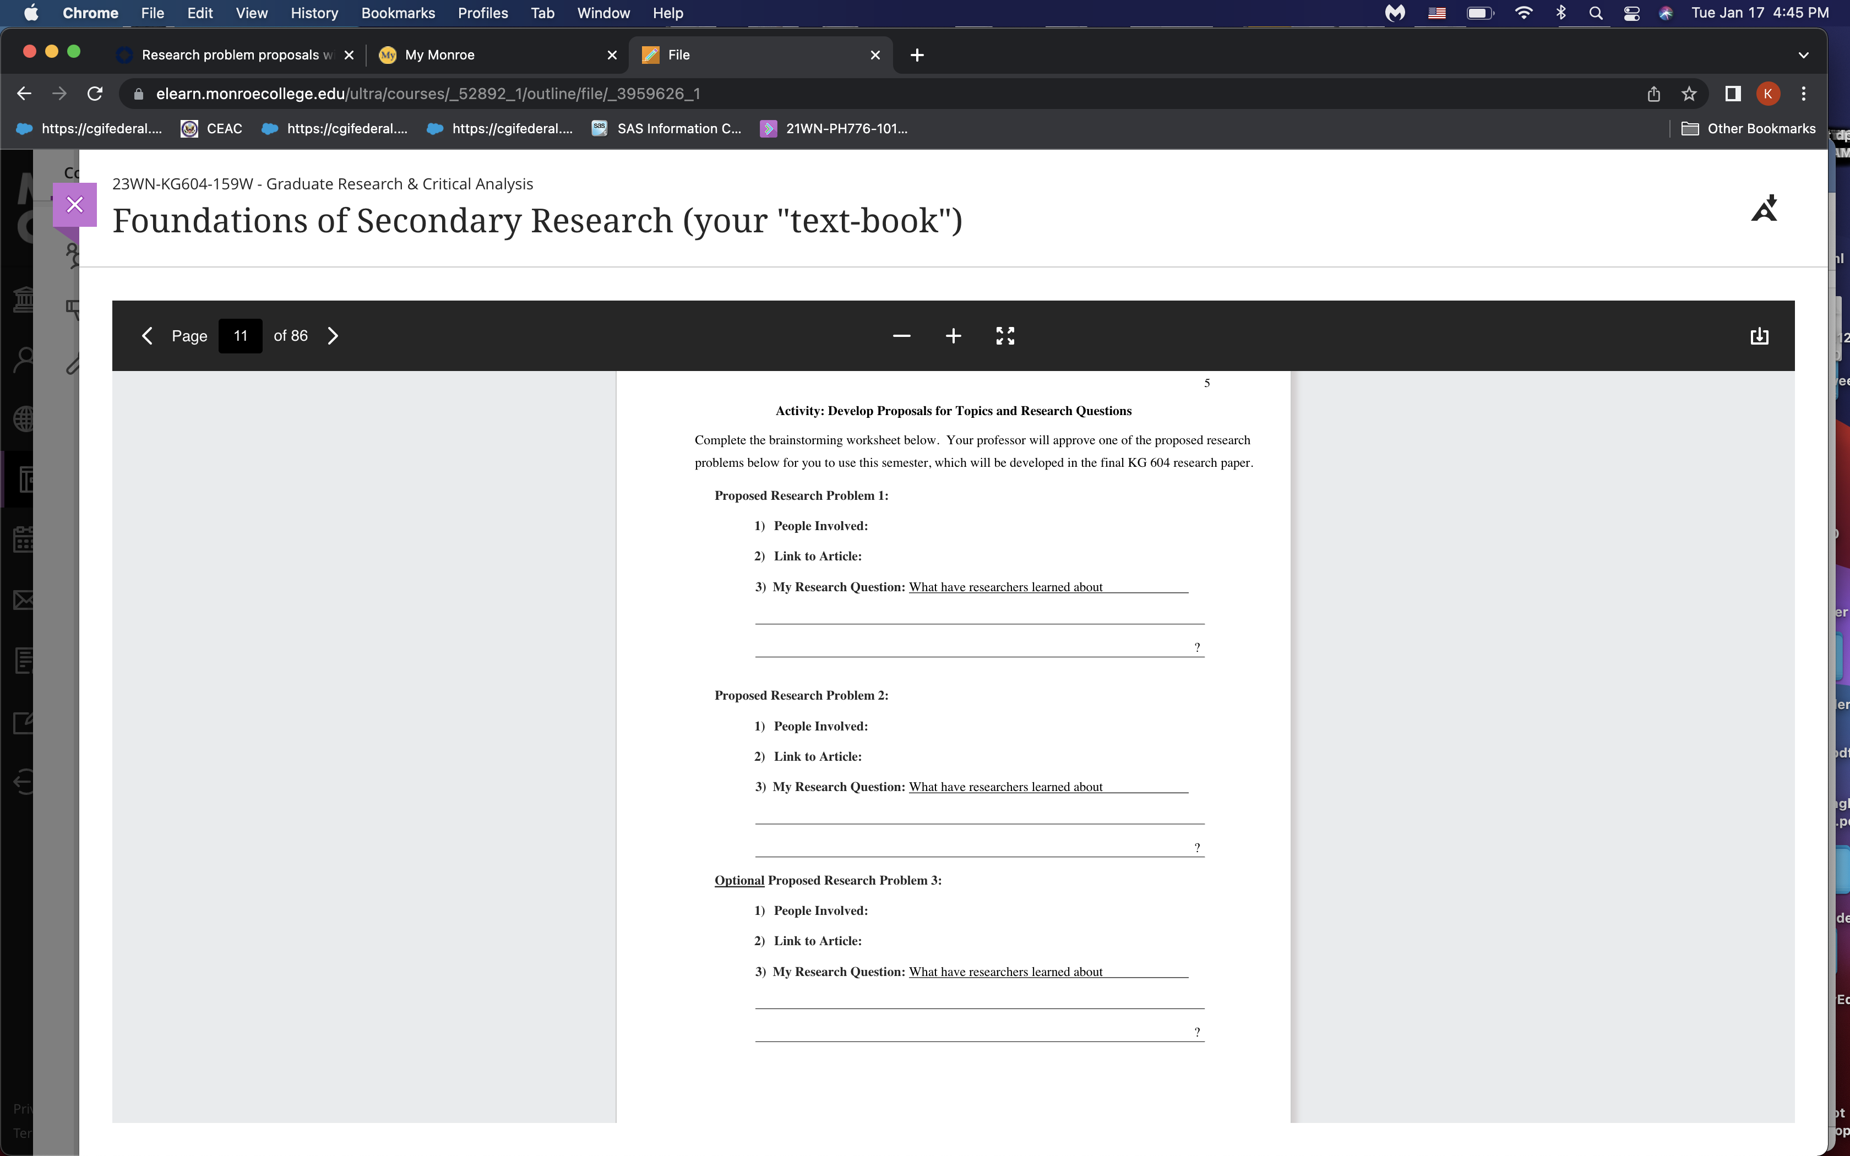Open Control Center in menu bar
1850x1156 pixels.
[x=1631, y=13]
